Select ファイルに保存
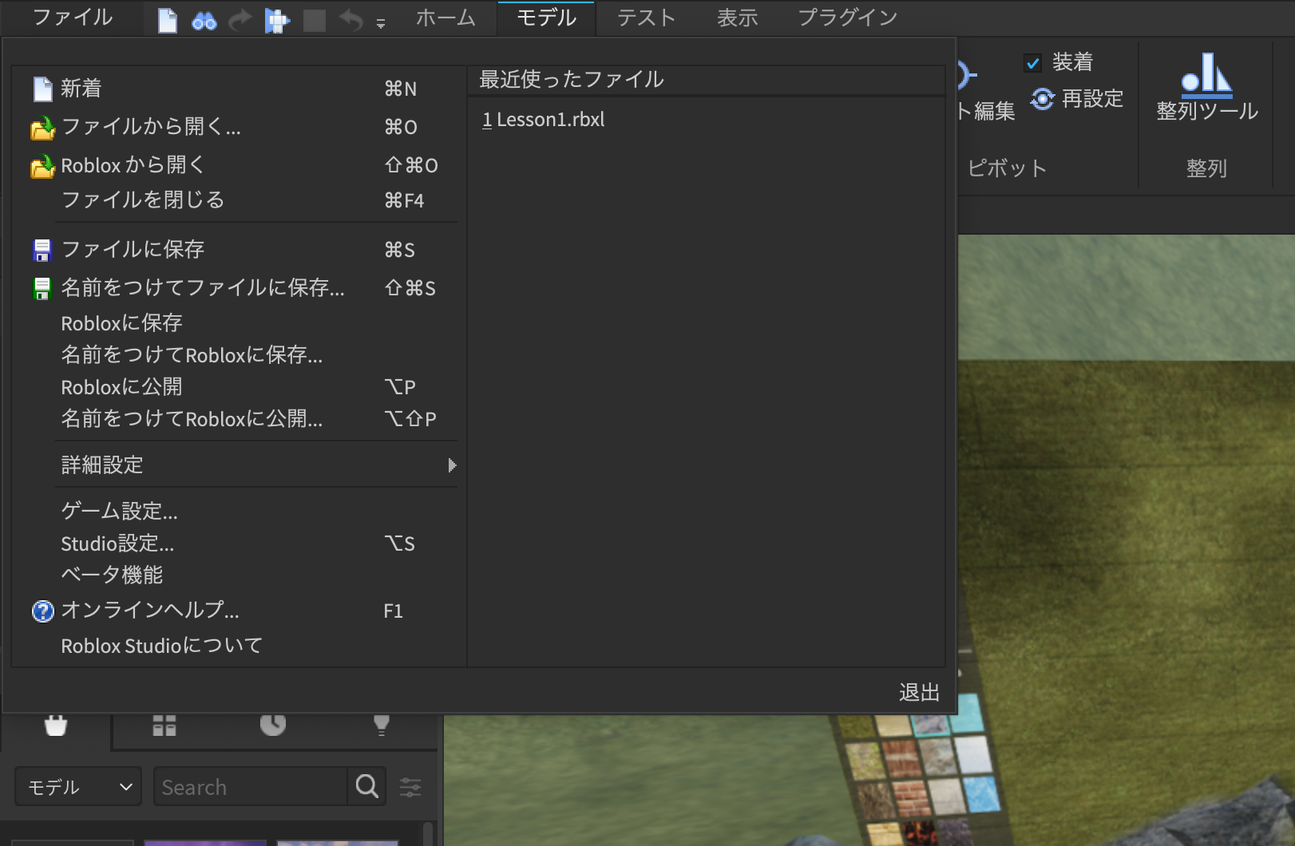 (x=238, y=250)
